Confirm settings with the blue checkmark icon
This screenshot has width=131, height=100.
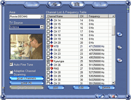point(100,96)
